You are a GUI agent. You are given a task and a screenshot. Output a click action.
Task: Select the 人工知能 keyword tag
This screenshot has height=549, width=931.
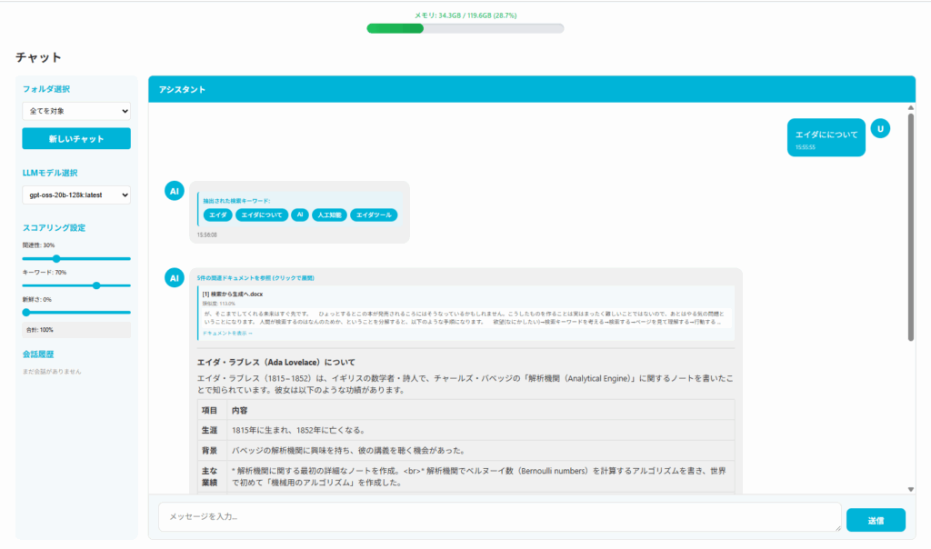pyautogui.click(x=329, y=215)
